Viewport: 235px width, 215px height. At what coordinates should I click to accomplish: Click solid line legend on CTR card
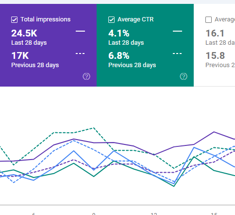(x=177, y=31)
